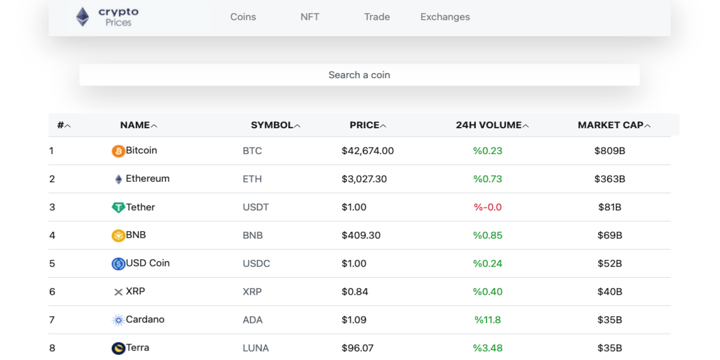Click the $809B market cap value
720x360 pixels.
pyautogui.click(x=610, y=151)
